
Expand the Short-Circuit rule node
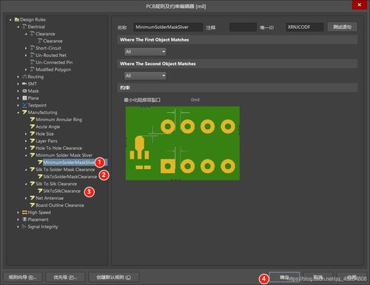click(x=26, y=48)
